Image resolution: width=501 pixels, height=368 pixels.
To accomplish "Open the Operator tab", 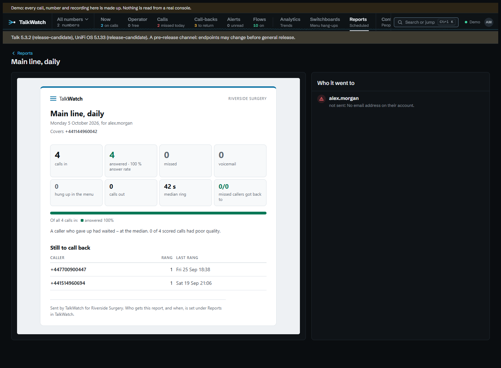I will [x=137, y=22].
